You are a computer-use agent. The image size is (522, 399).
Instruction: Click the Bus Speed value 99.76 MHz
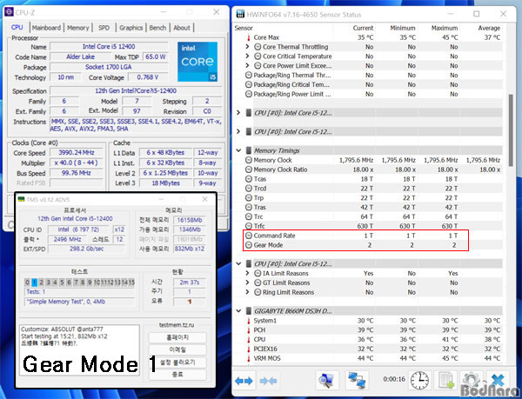(x=77, y=173)
